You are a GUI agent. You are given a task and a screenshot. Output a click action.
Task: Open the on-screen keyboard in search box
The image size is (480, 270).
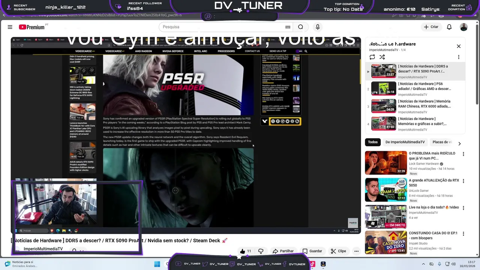click(x=288, y=27)
